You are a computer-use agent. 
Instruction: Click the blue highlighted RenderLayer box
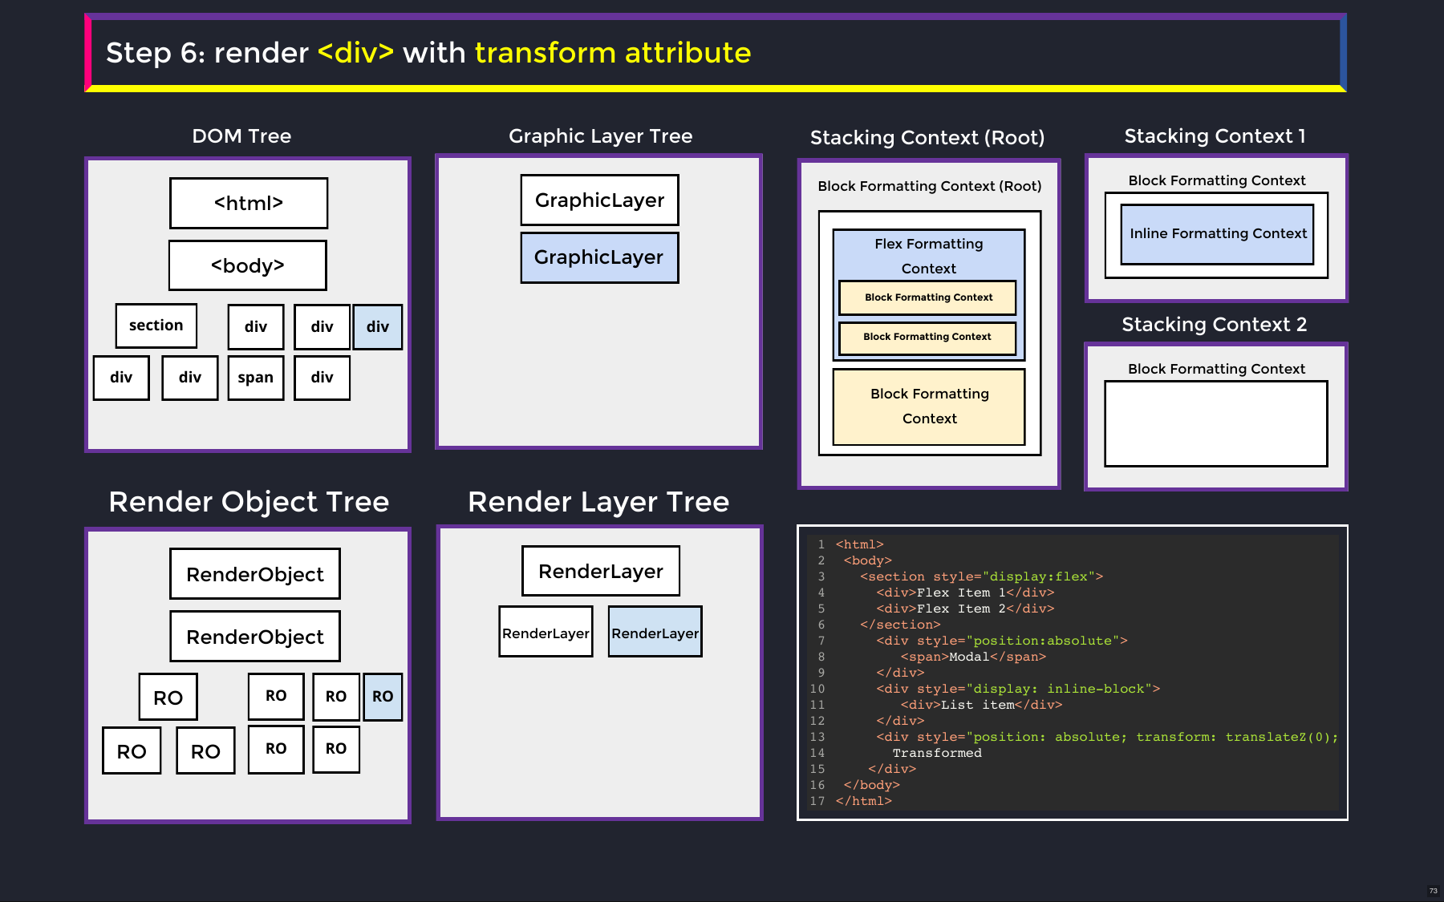pyautogui.click(x=655, y=632)
